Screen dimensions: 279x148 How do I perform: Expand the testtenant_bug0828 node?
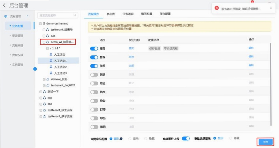[44, 85]
